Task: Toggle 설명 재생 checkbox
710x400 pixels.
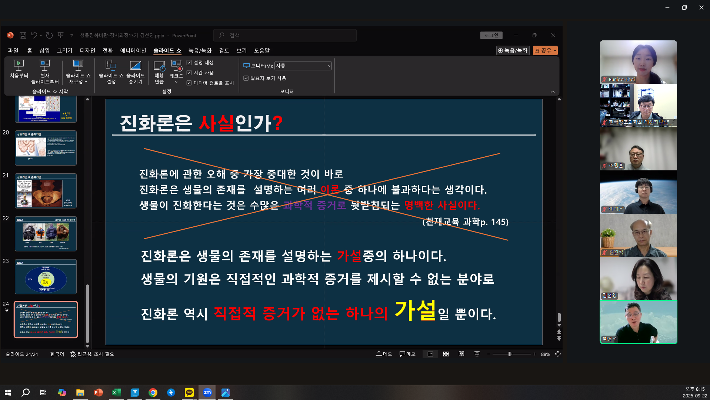Action: click(189, 63)
